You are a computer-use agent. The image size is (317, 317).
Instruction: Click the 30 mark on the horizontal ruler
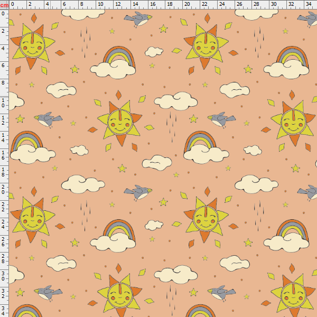pyautogui.click(x=274, y=4)
